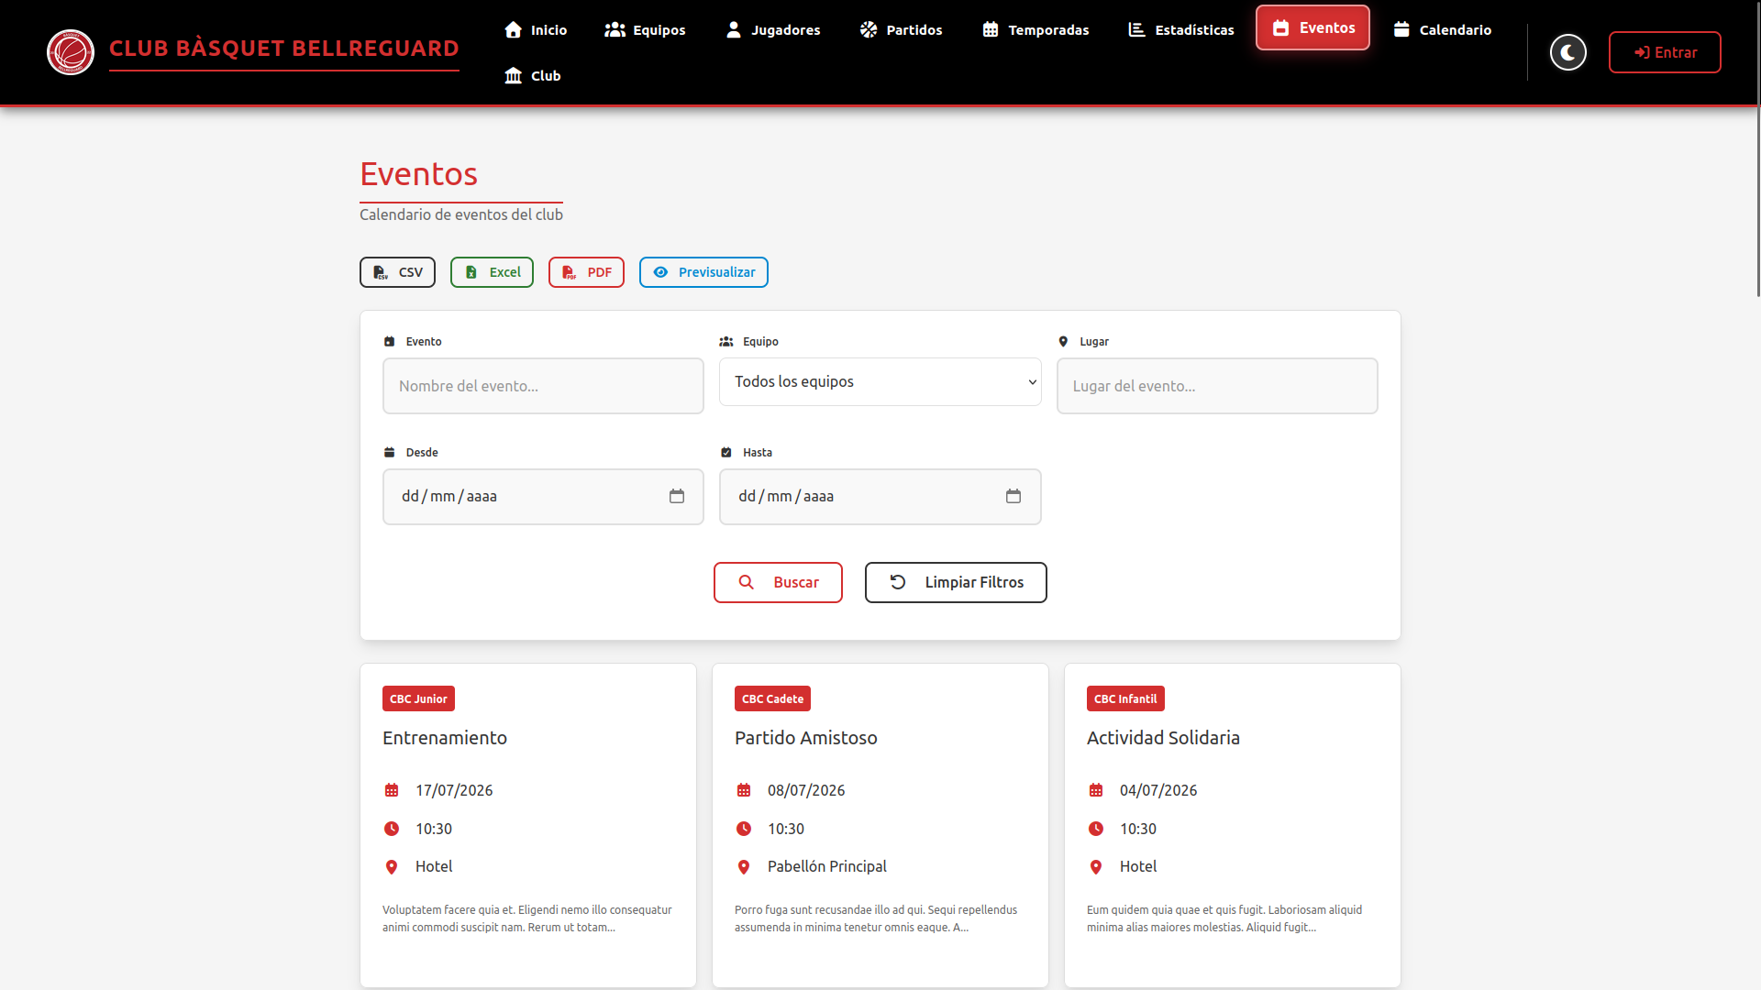This screenshot has height=990, width=1761.
Task: Click the CBC Junior badge
Action: tap(418, 698)
